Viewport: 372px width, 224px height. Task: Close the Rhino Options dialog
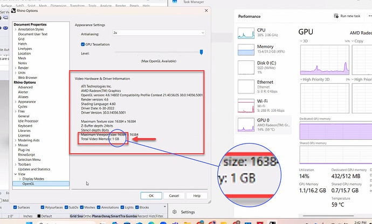pyautogui.click(x=206, y=10)
